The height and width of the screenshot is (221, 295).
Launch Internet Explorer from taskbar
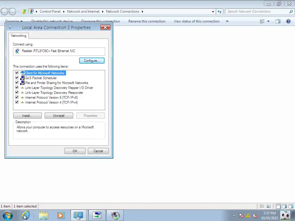pos(26,215)
